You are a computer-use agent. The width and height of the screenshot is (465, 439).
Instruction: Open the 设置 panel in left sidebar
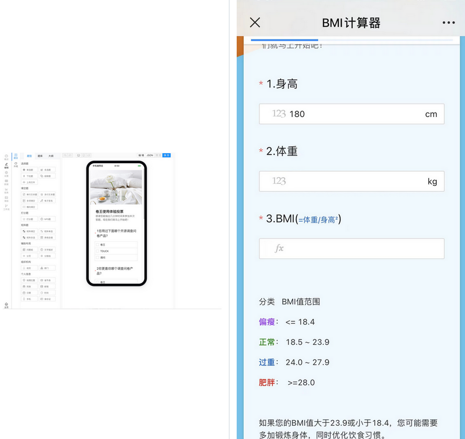click(7, 173)
